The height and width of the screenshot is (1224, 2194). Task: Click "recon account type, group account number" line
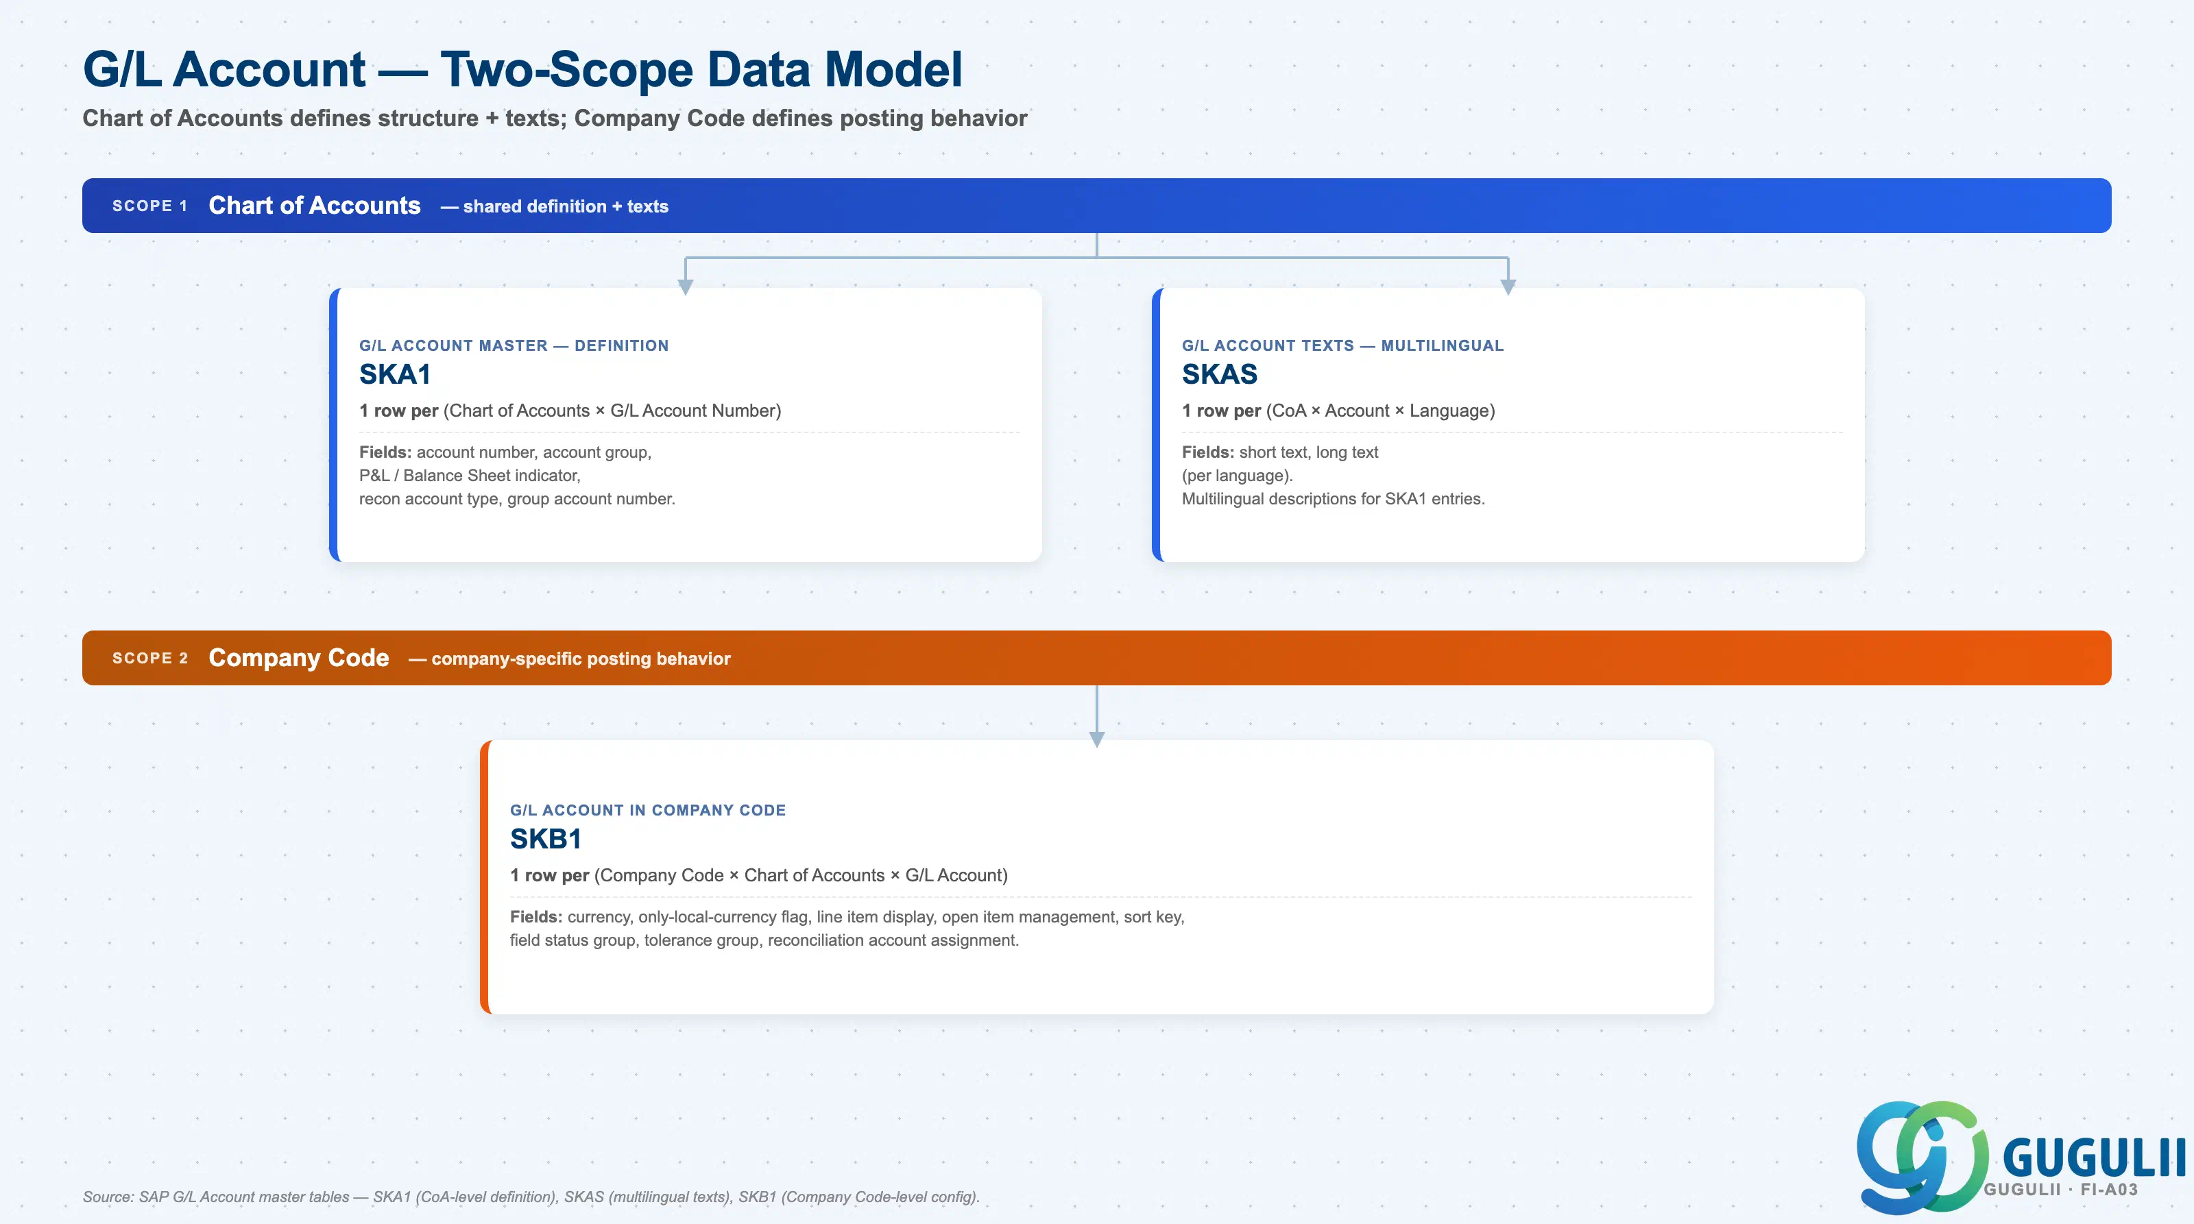[517, 499]
